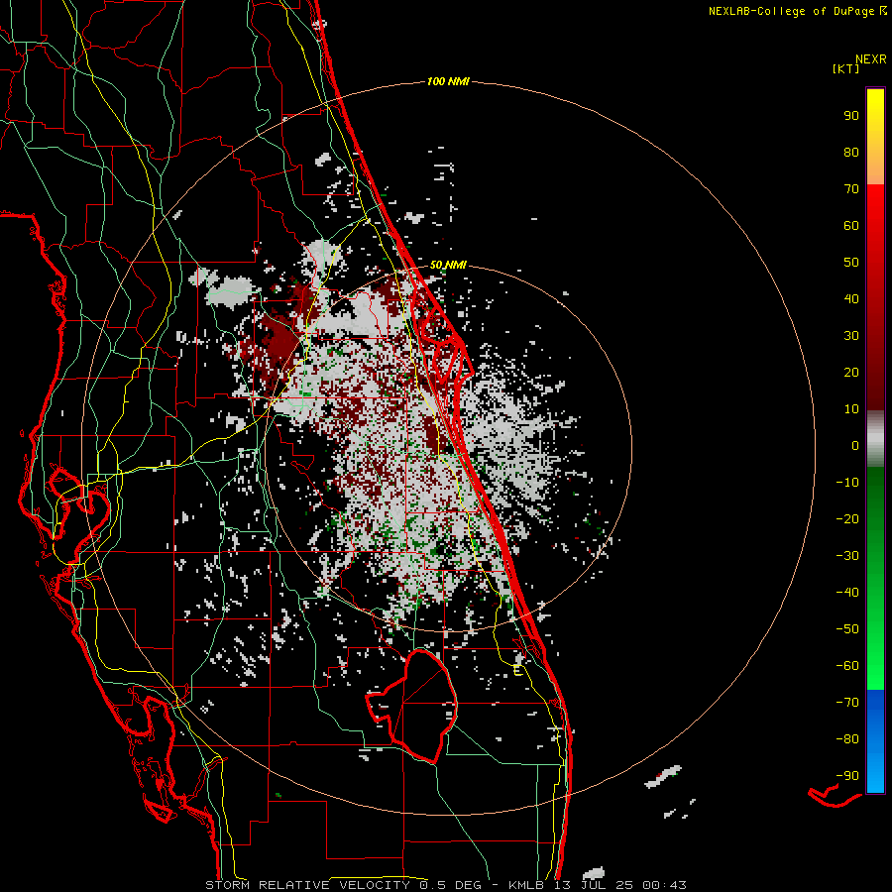The height and width of the screenshot is (892, 892).
Task: Click the STORM RELATIVE VELOCITY caption text
Action: 306,885
